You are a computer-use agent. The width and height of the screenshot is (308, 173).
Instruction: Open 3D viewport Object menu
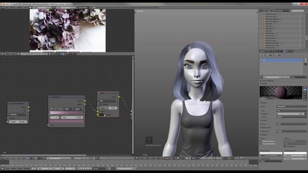[x=159, y=158]
